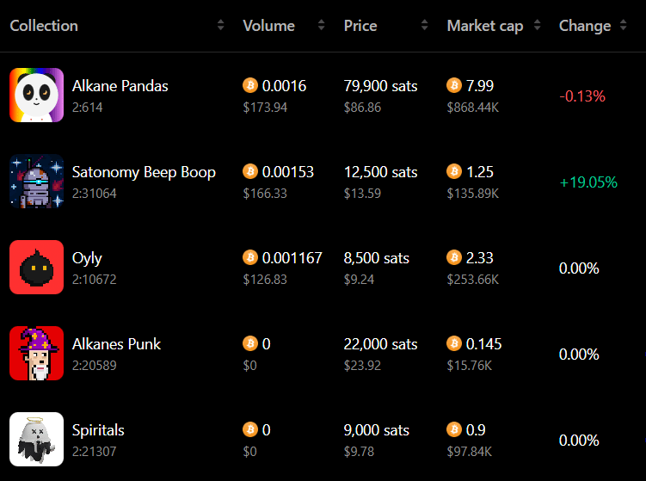The height and width of the screenshot is (481, 646).
Task: Open the Alkane Pandas collection name
Action: pyautogui.click(x=120, y=86)
